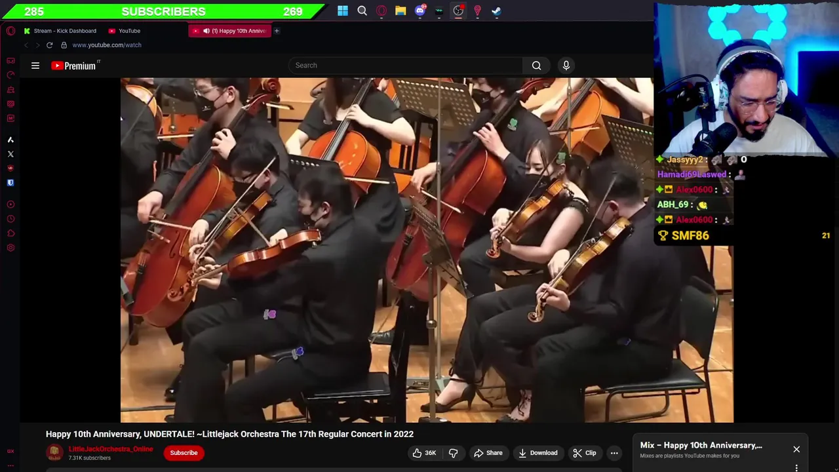
Task: Open the LittleJackOrchestra channel avatar
Action: coord(54,452)
